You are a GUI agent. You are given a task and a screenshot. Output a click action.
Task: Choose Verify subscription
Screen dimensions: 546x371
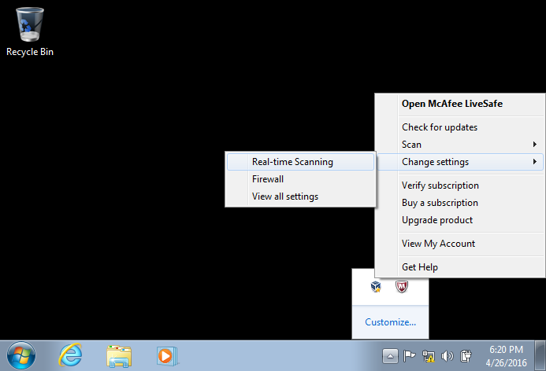click(x=460, y=185)
